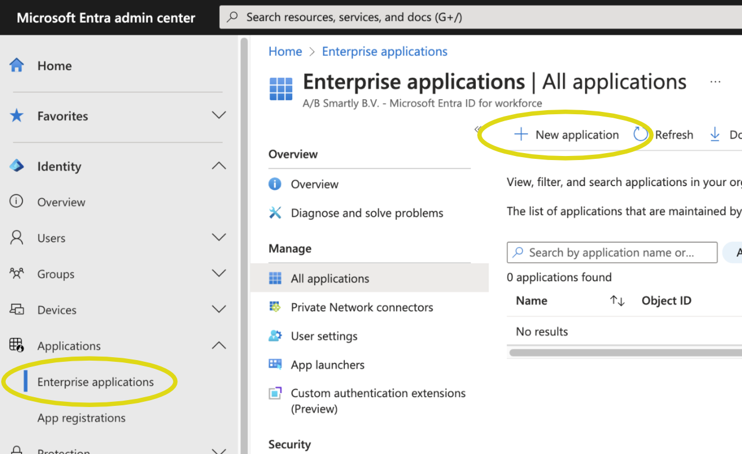742x454 pixels.
Task: Sort by Name using the arrows icon
Action: pyautogui.click(x=617, y=301)
